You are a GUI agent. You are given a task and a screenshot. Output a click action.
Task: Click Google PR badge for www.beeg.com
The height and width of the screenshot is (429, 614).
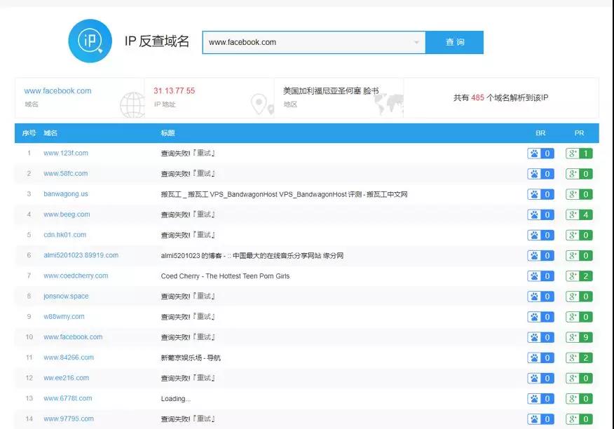pyautogui.click(x=579, y=214)
